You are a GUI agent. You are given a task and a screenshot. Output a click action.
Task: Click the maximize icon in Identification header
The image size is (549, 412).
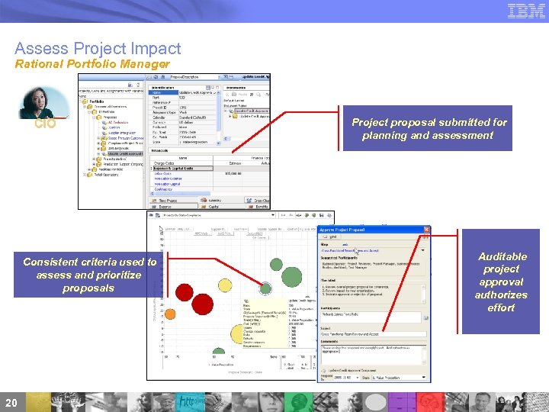[x=217, y=87]
